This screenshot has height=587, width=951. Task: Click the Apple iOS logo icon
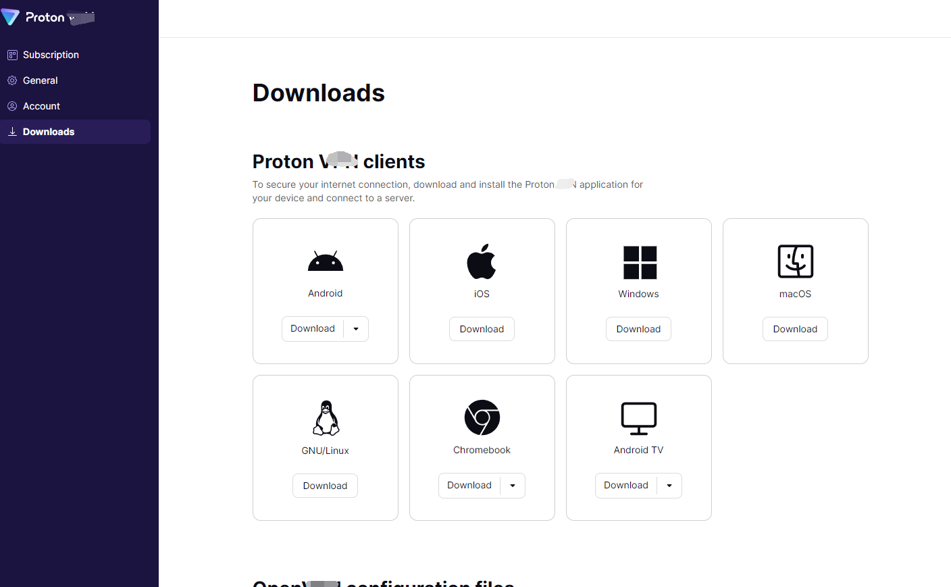click(x=482, y=261)
